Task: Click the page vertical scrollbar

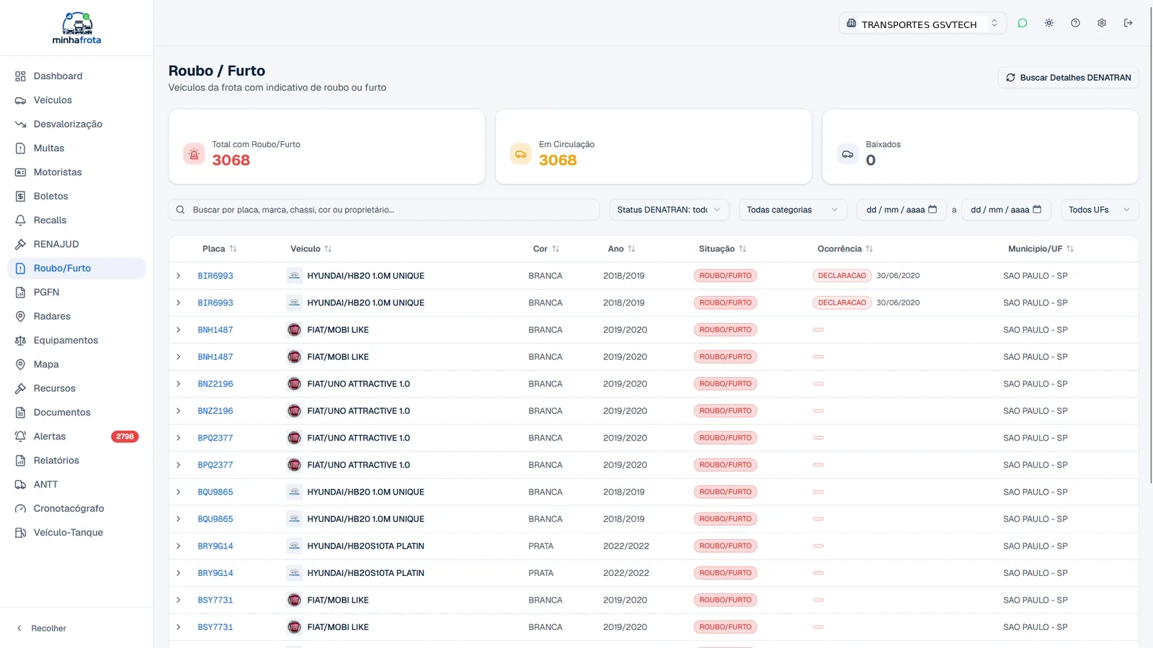Action: pyautogui.click(x=1150, y=245)
